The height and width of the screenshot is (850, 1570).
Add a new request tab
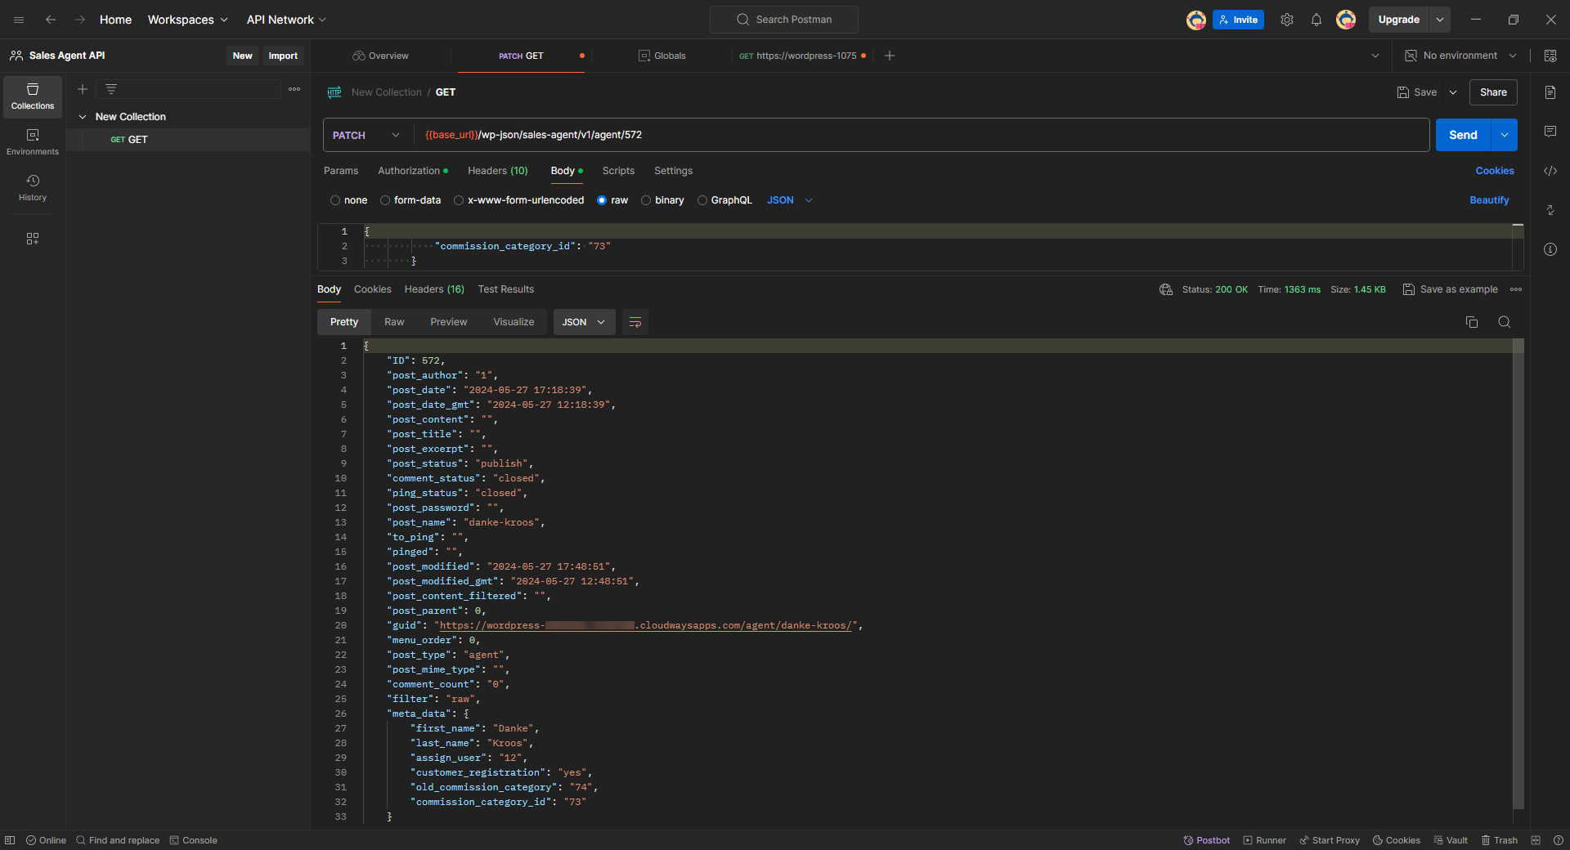(x=890, y=56)
